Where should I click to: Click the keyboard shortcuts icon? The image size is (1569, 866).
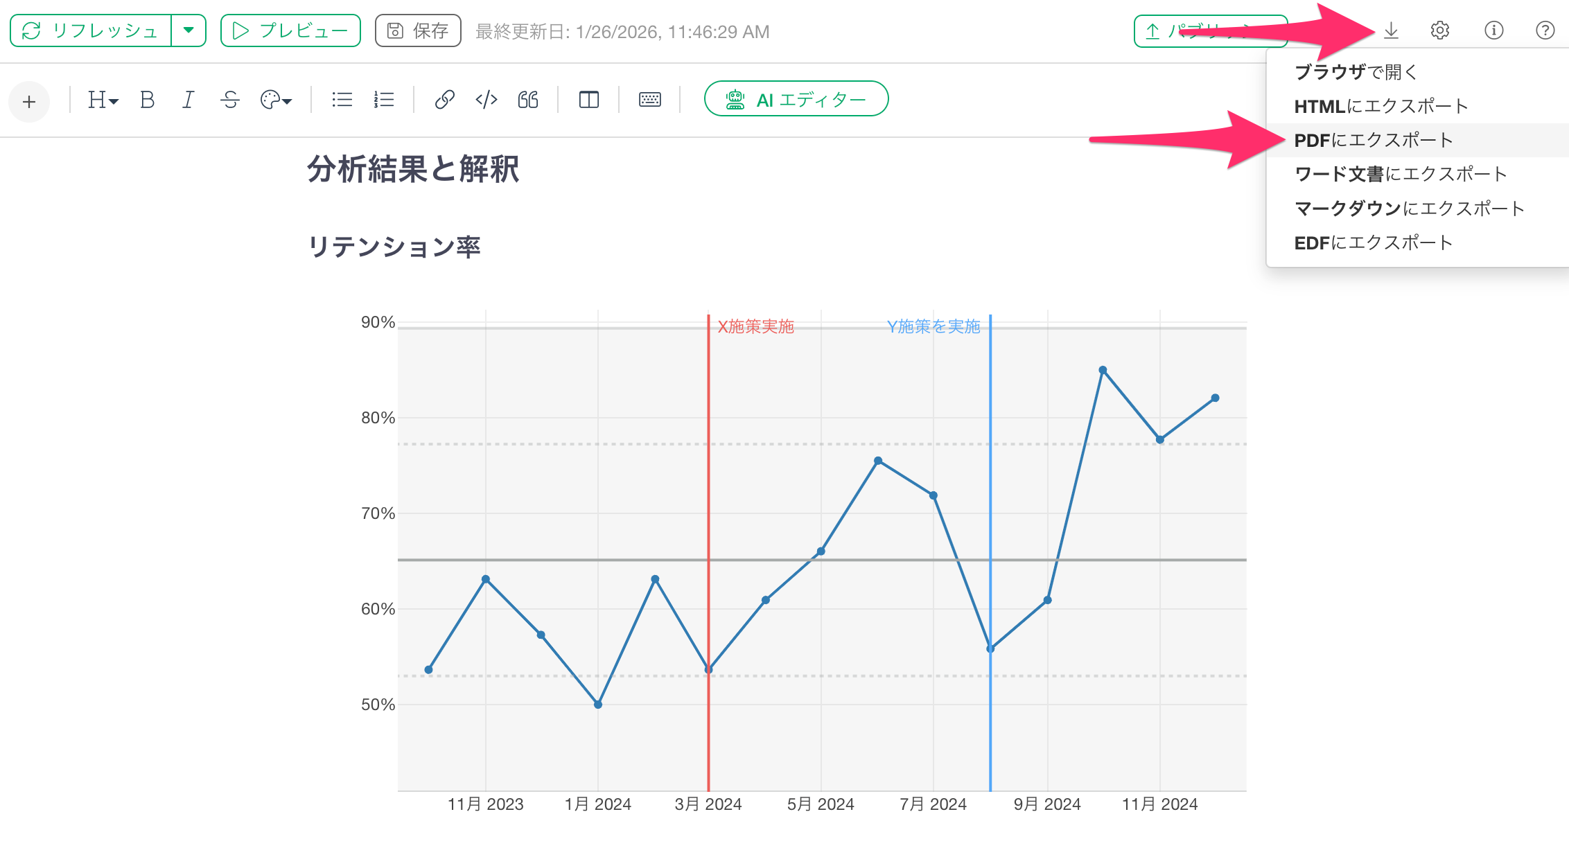[649, 100]
